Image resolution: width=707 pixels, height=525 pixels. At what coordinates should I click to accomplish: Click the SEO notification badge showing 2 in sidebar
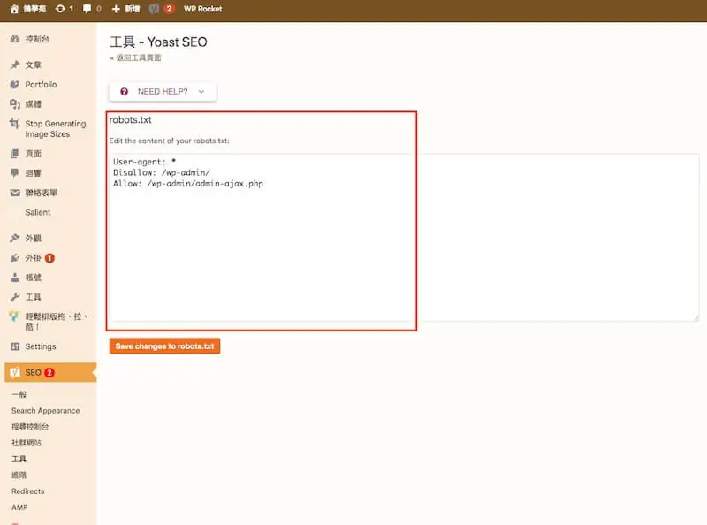click(x=49, y=373)
